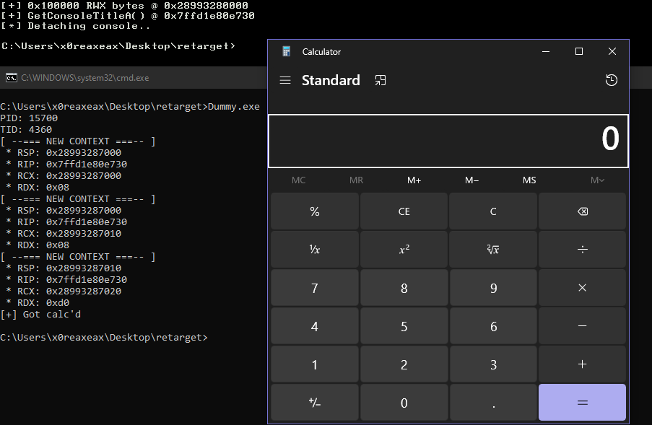This screenshot has width=652, height=425.
Task: Maximize the Calculator window
Action: (579, 51)
